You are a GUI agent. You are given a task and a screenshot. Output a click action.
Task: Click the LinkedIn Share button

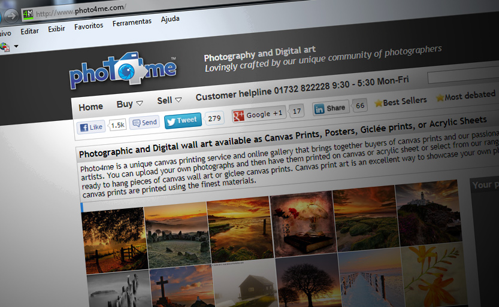pyautogui.click(x=330, y=108)
